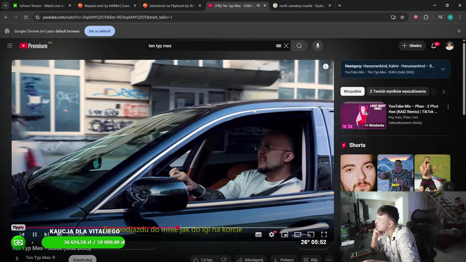Image resolution: width=466 pixels, height=262 pixels.
Task: Subscribe to Ten Typ Mes channel
Action: point(82,259)
